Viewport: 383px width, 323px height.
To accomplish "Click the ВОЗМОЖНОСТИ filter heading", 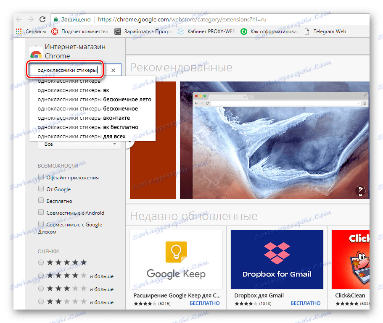I will pyautogui.click(x=58, y=165).
